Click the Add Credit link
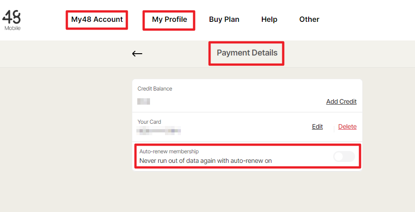 [341, 101]
